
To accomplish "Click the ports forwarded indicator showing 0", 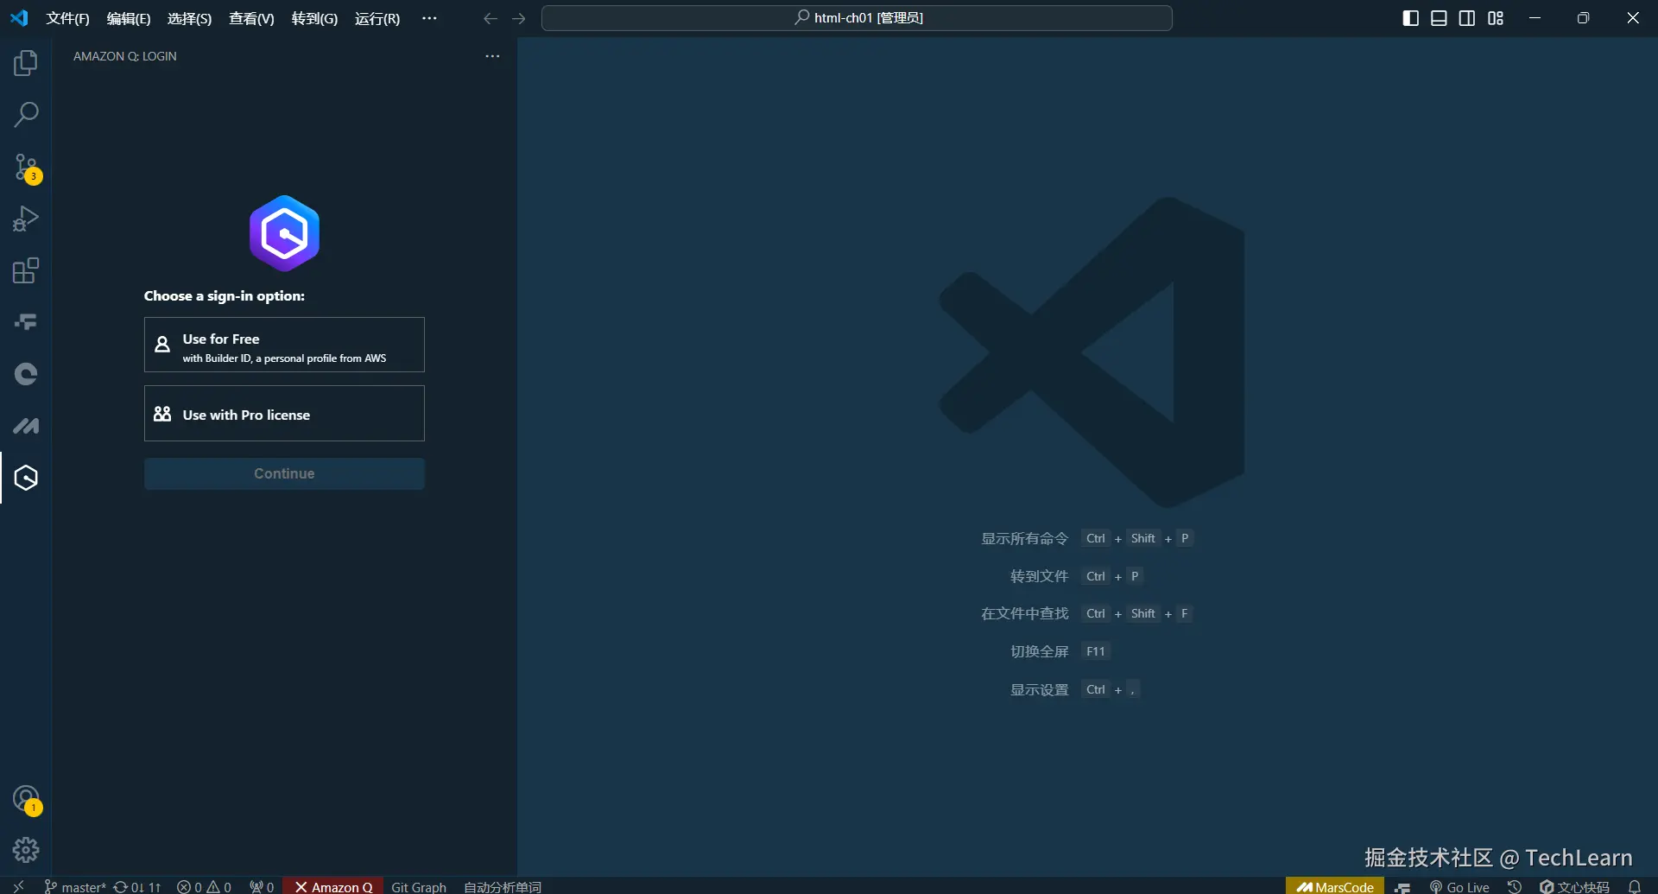I will click(262, 887).
